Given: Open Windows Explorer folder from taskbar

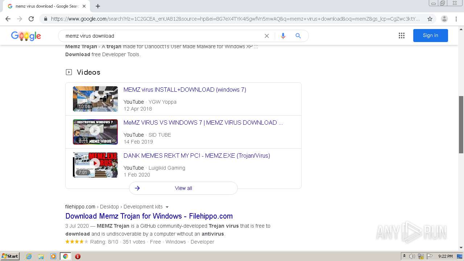Looking at the screenshot, I should tap(41, 256).
